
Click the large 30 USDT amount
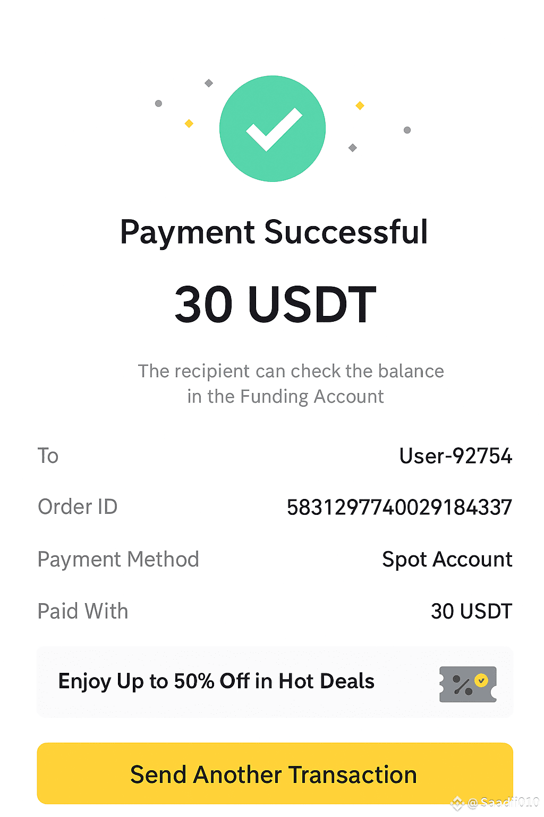(275, 304)
